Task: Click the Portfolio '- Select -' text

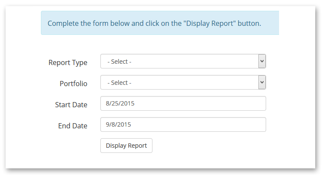Action: click(x=119, y=83)
